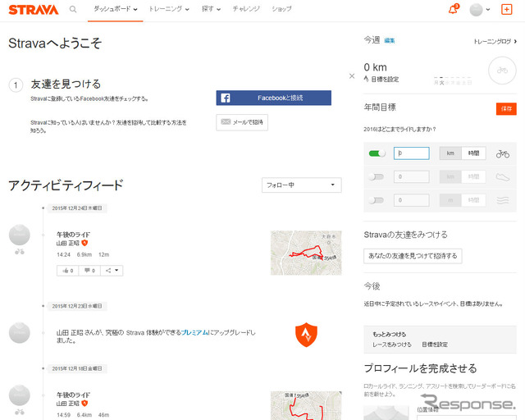Click avatar beside the Dec 24 ride
This screenshot has width=525, height=420.
coord(20,235)
